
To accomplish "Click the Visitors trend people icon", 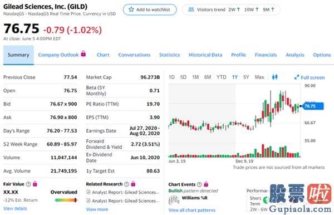I will coord(191,9).
